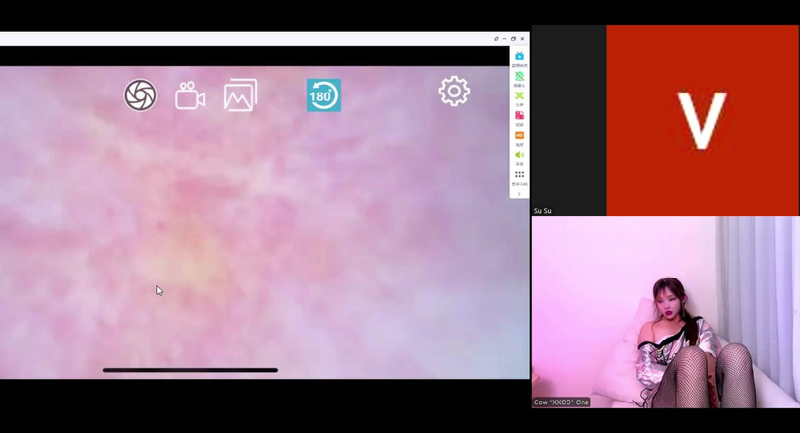Select the Su Su participant tile

[x=666, y=120]
